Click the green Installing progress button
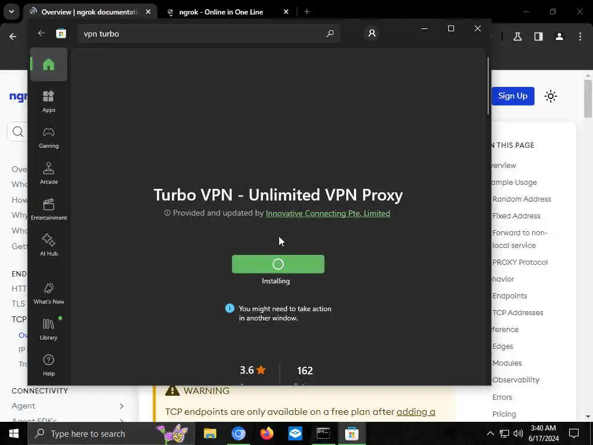Image resolution: width=593 pixels, height=445 pixels. (x=278, y=264)
